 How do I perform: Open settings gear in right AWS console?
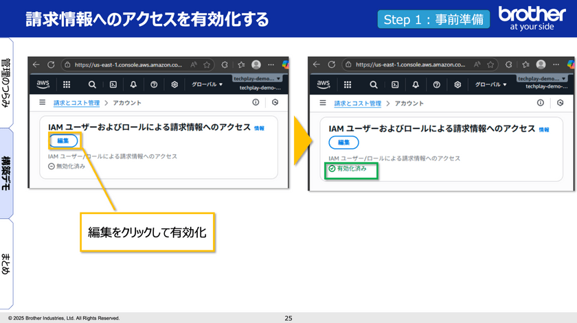[x=456, y=84]
